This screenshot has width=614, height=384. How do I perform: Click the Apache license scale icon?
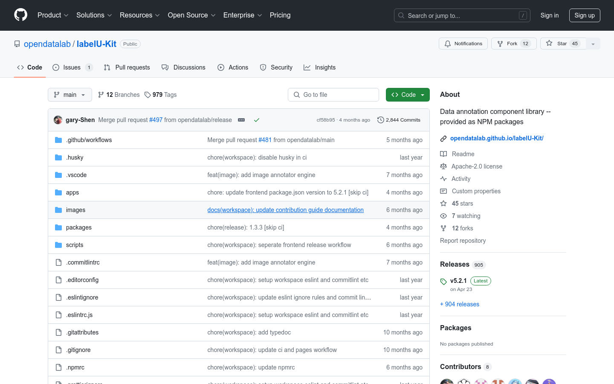[443, 166]
